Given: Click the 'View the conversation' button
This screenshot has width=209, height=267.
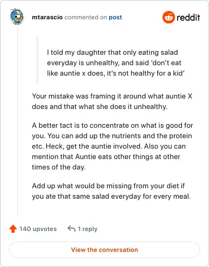Looking at the screenshot, I should (104, 250).
